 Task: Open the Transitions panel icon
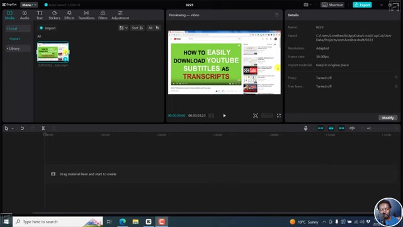[86, 15]
